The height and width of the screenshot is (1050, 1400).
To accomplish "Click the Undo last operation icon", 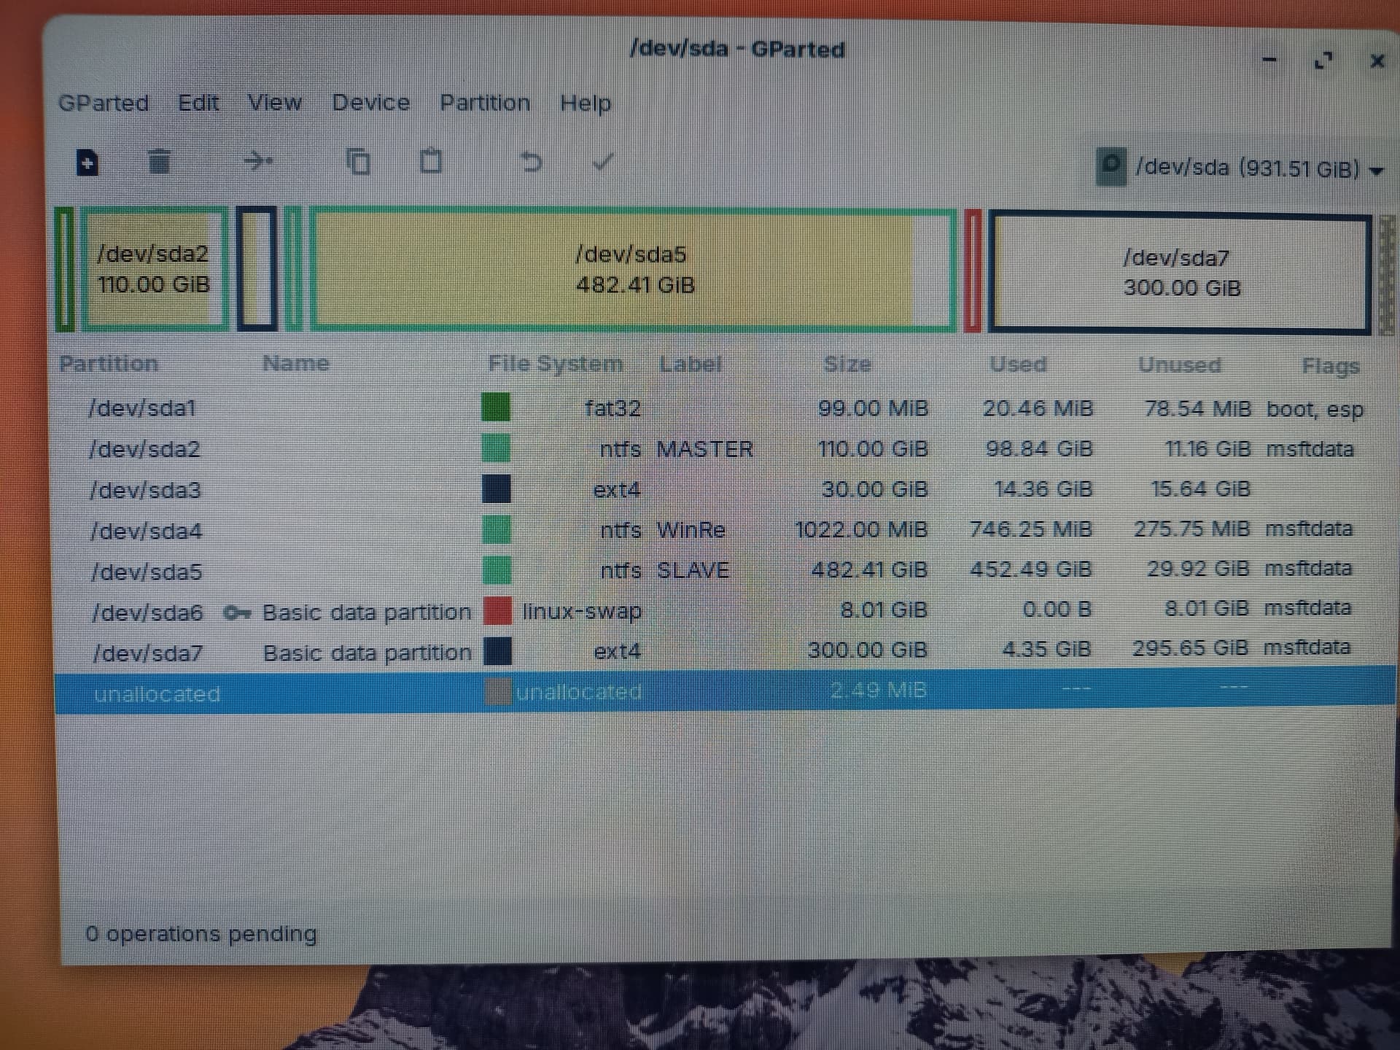I will click(x=532, y=161).
